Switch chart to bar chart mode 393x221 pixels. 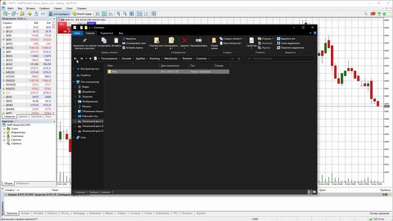pyautogui.click(x=98, y=14)
